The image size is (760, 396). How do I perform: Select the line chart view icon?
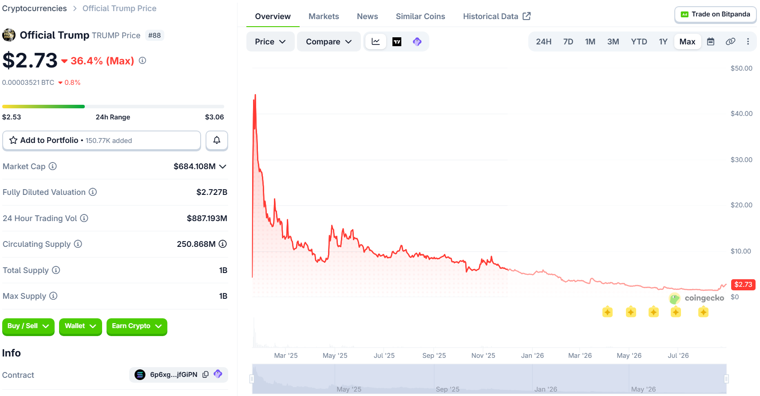click(376, 42)
